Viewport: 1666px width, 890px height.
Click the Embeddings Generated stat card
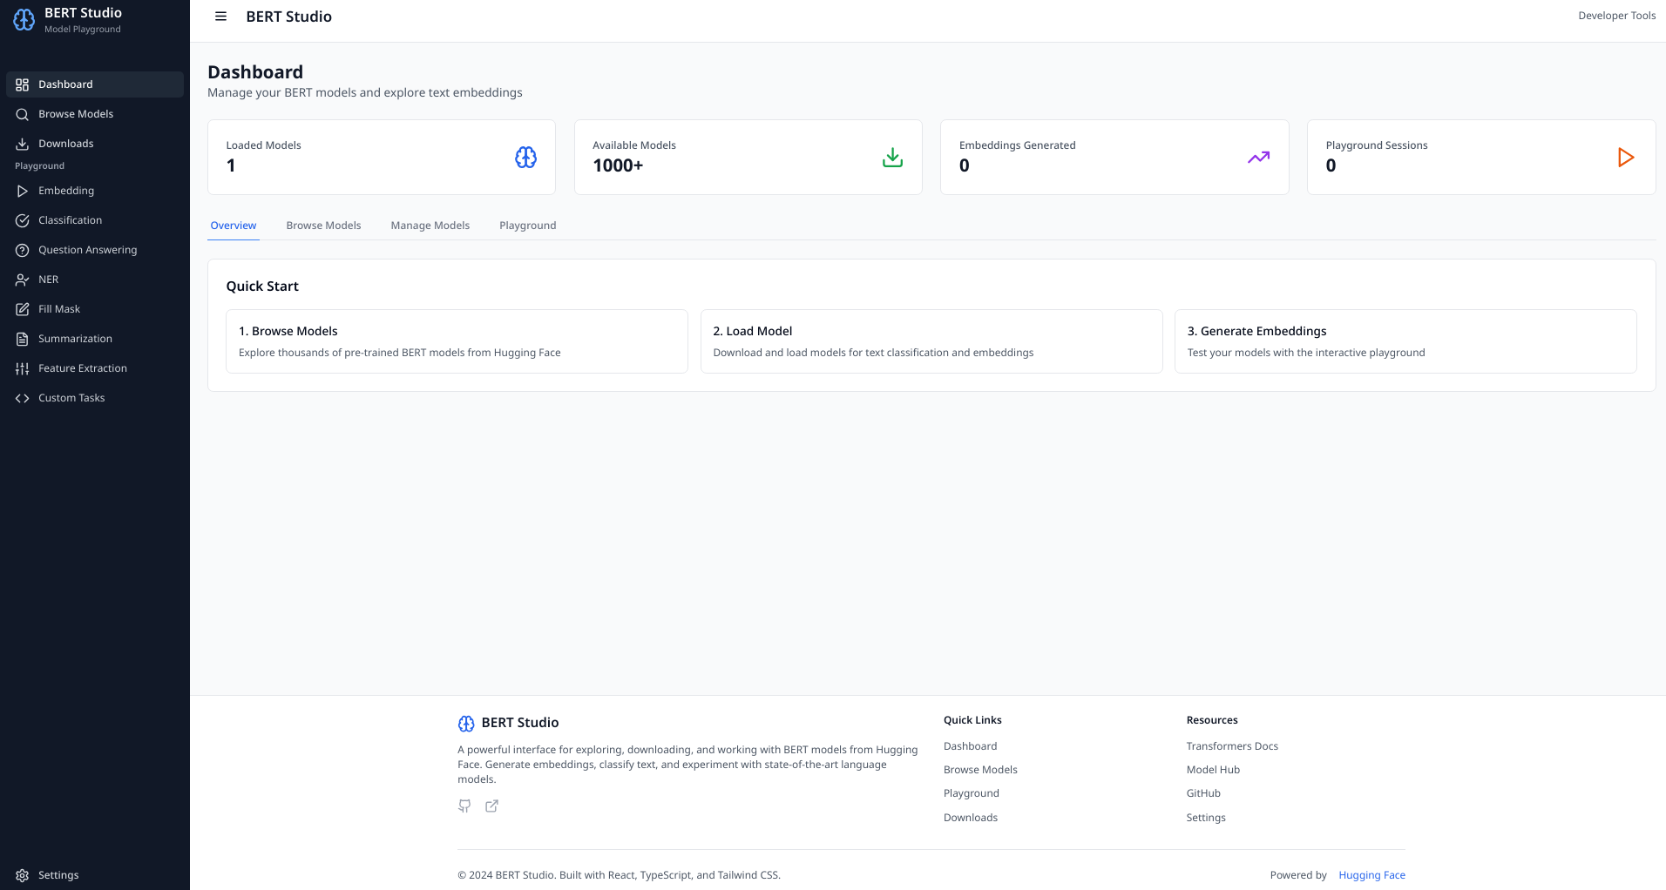coord(1114,158)
